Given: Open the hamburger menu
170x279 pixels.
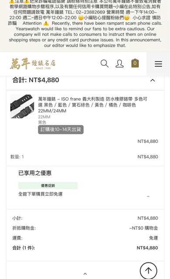Looking at the screenshot, I should coord(158,64).
